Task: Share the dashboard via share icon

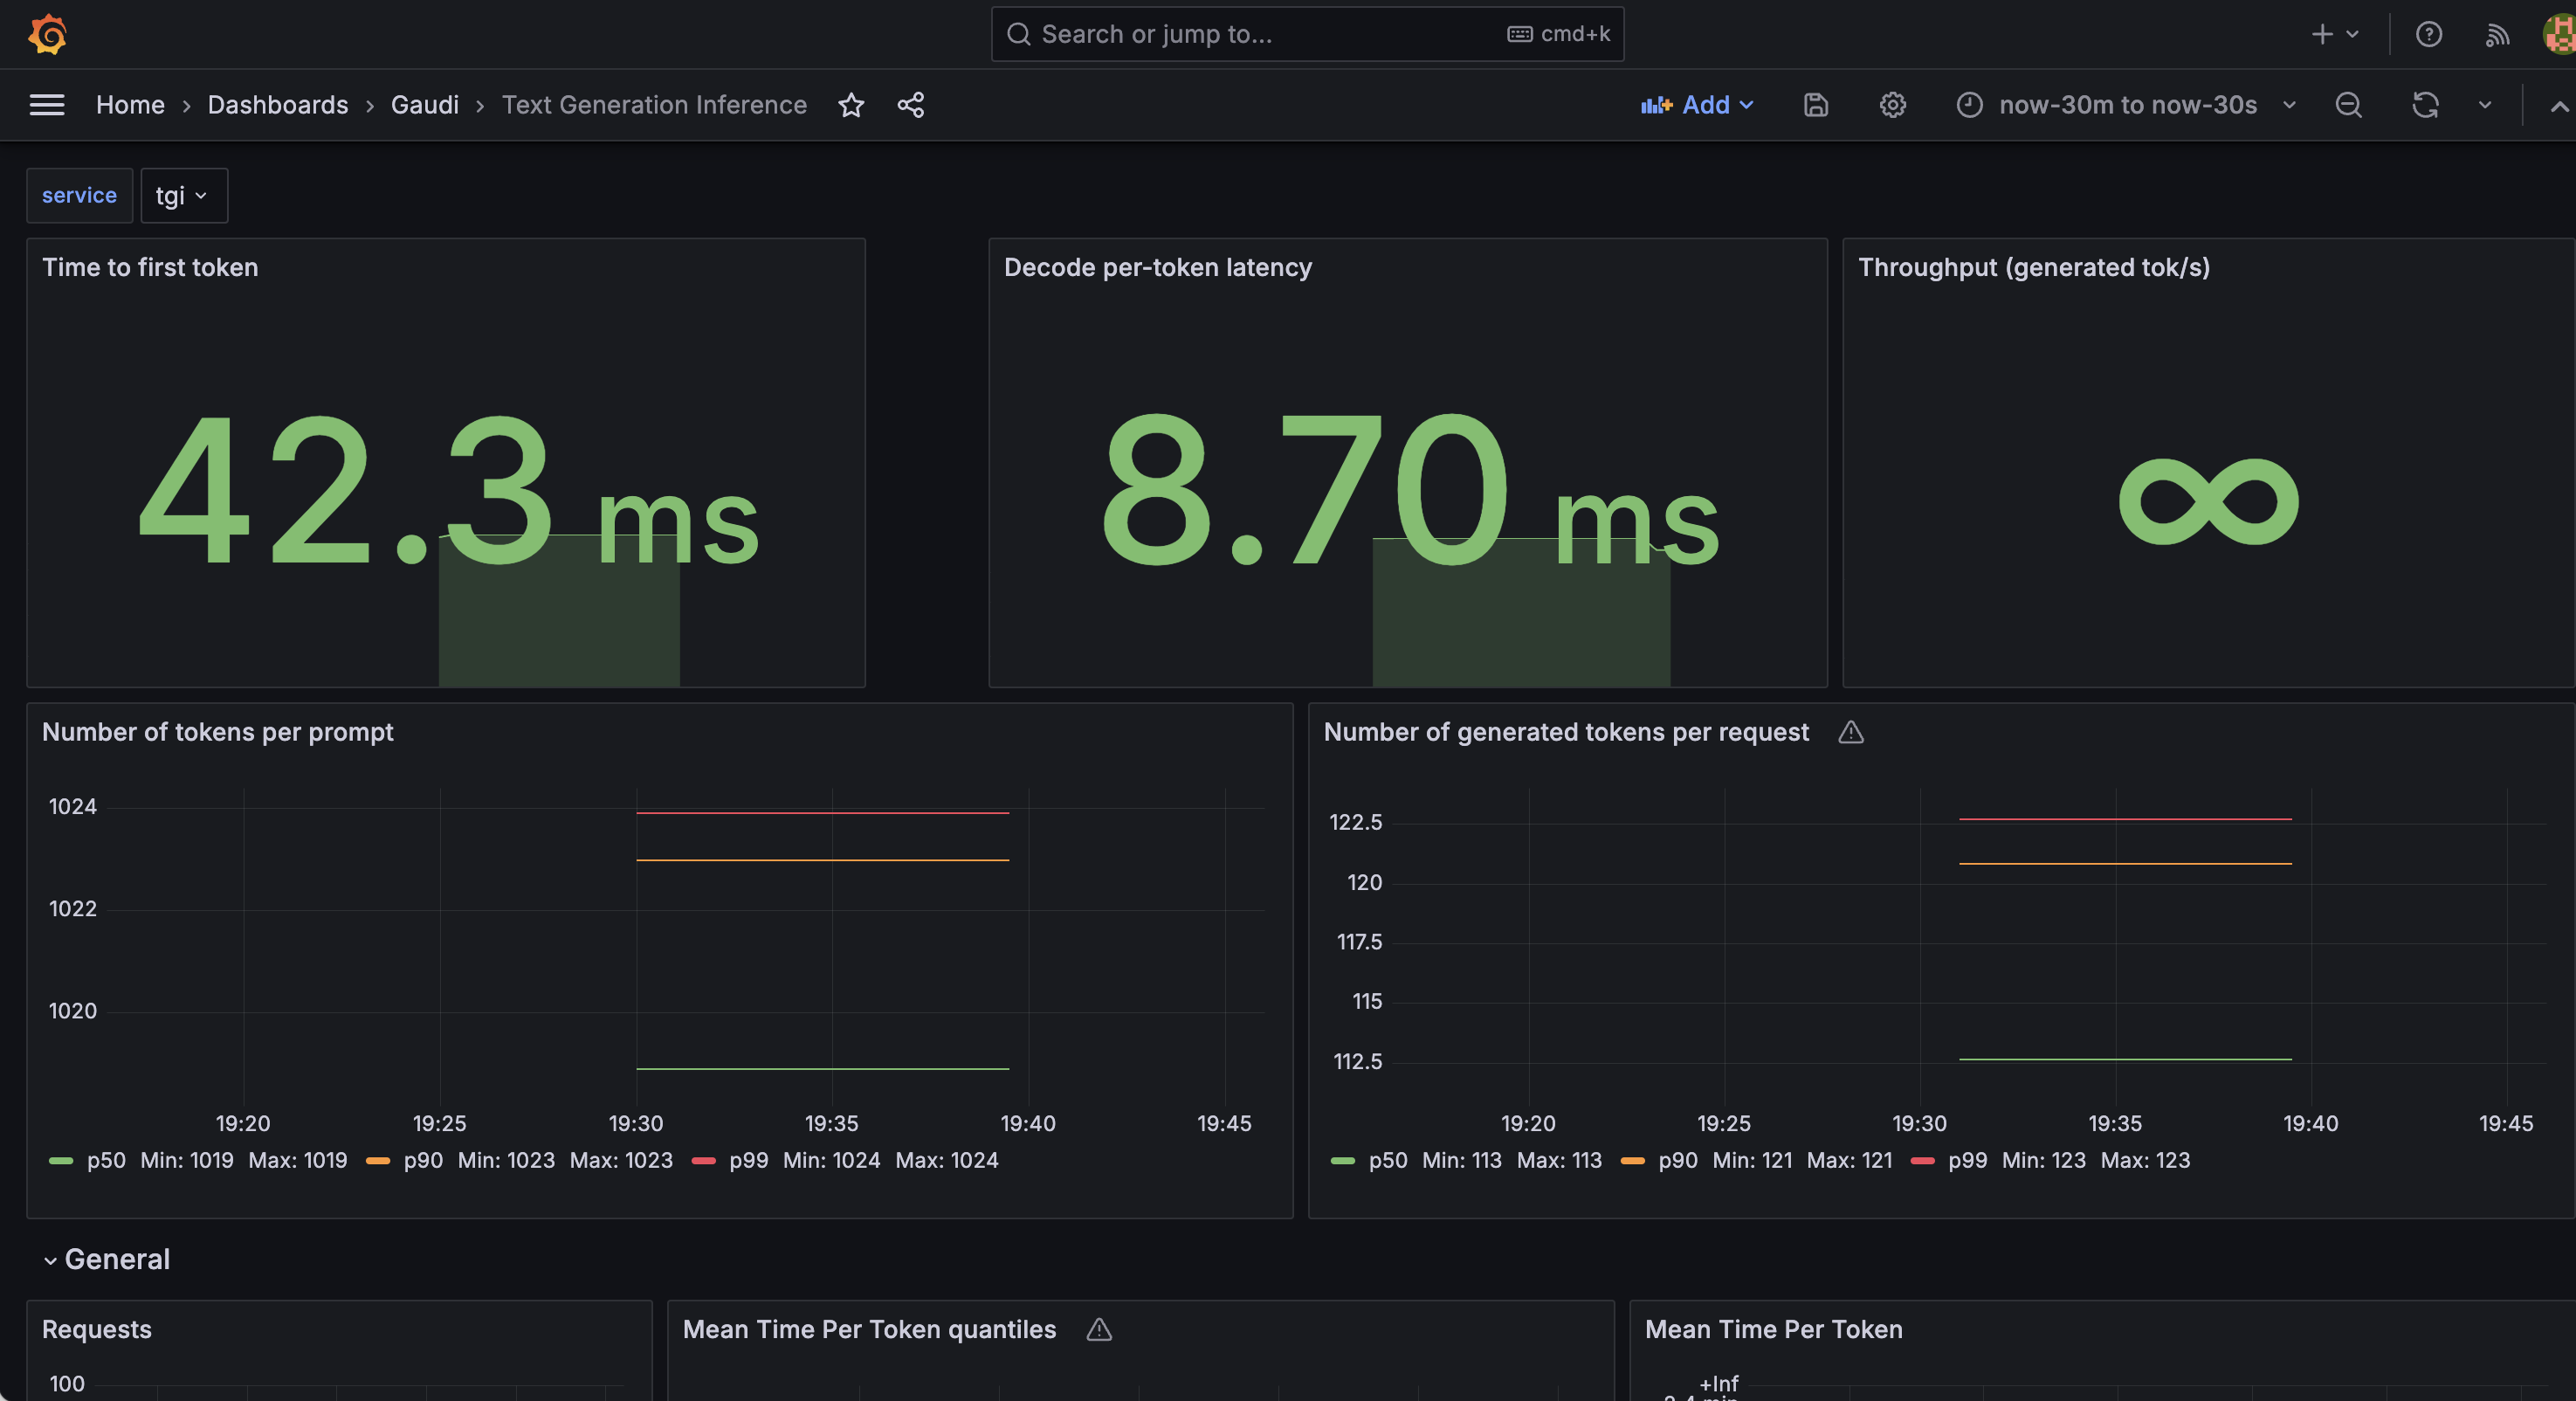Action: point(911,105)
